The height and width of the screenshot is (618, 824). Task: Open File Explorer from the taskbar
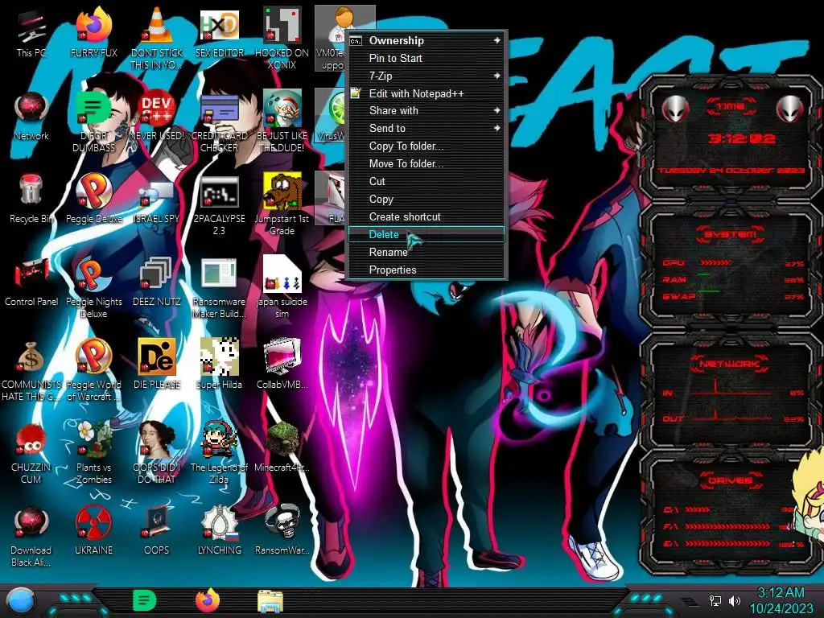(x=270, y=601)
